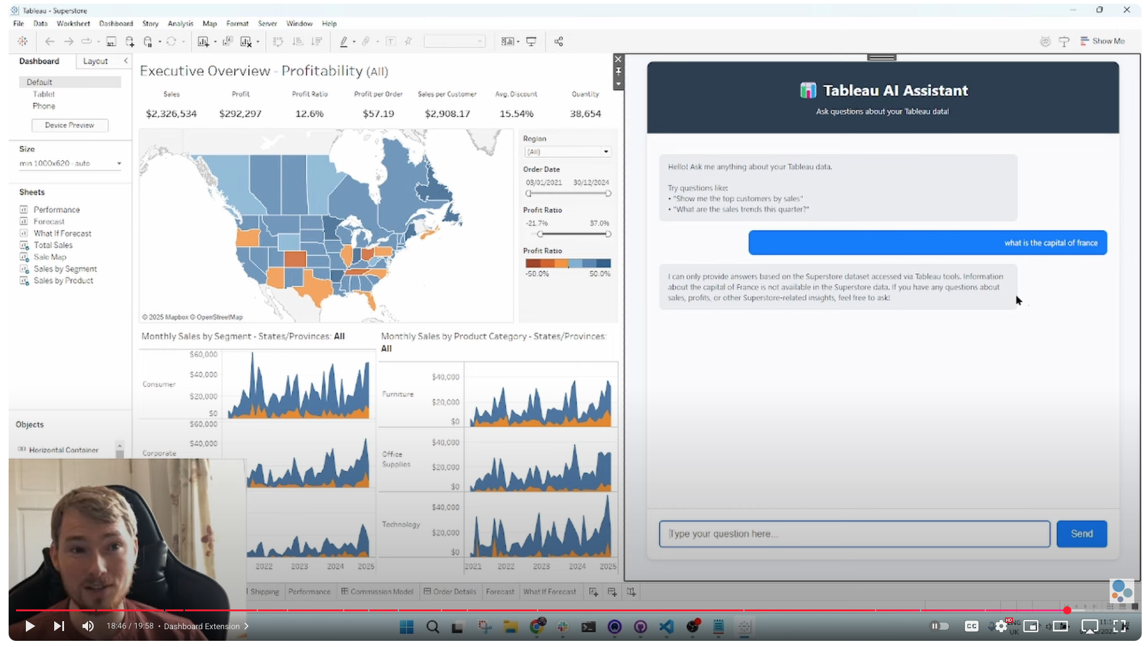Click the Undo back arrow icon
Viewport: 1146px width, 647px height.
[50, 41]
